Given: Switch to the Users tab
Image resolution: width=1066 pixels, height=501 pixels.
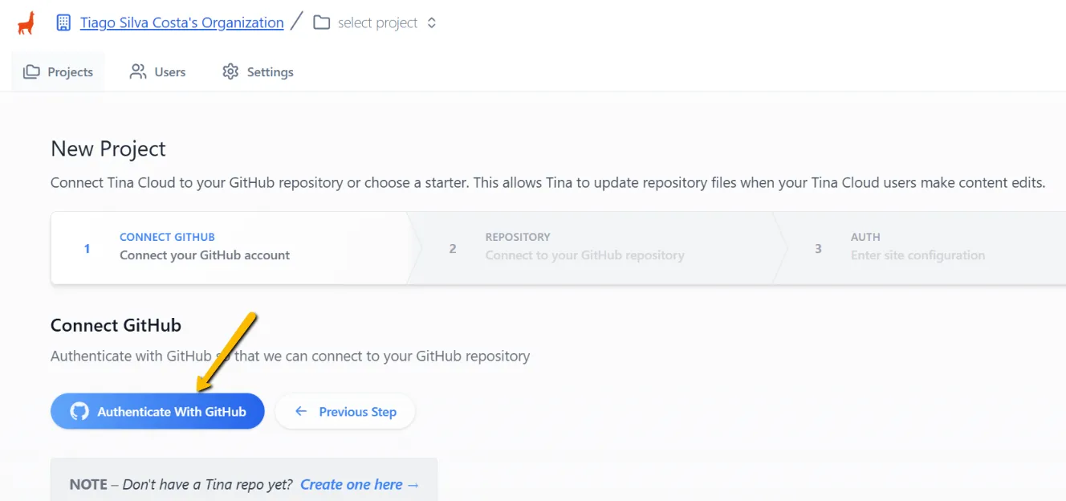Looking at the screenshot, I should click(x=158, y=71).
